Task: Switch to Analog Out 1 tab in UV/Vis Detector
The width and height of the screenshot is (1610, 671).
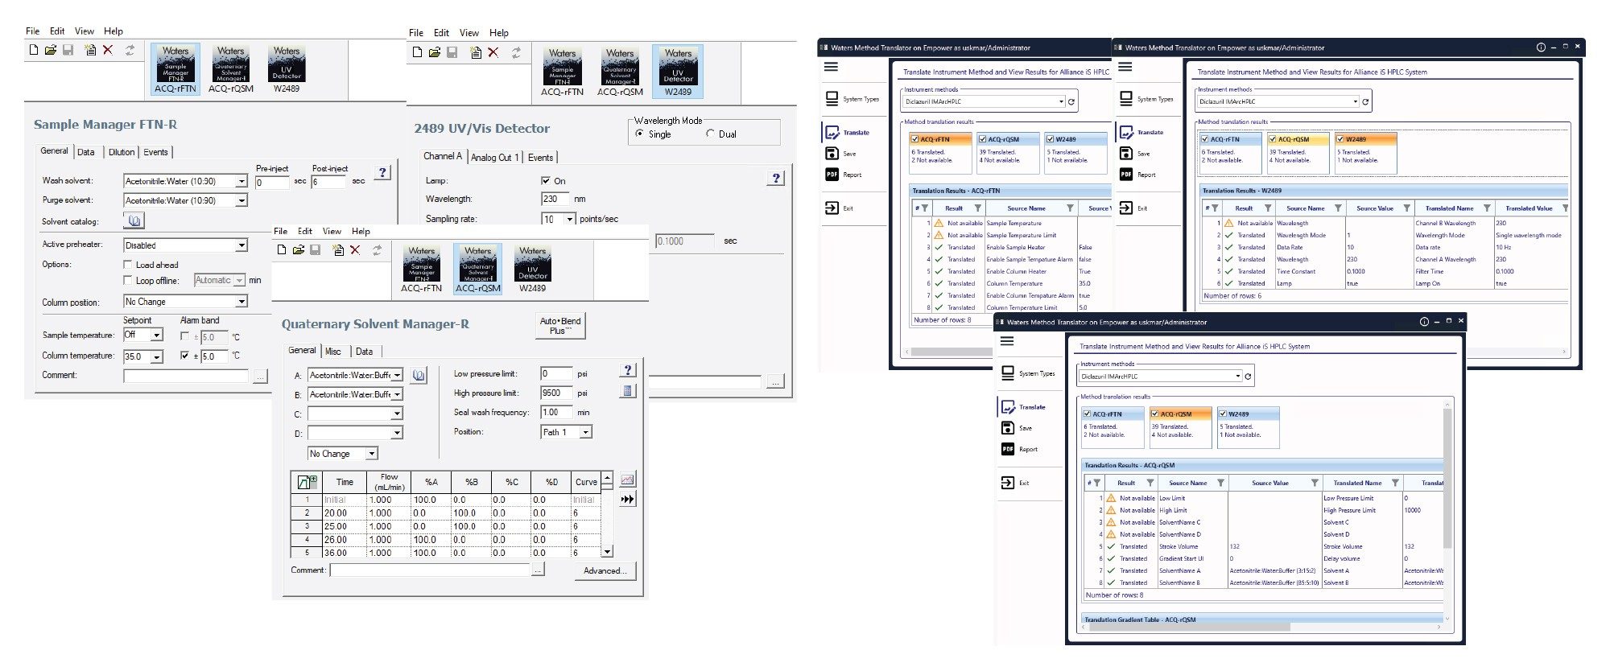Action: pyautogui.click(x=494, y=158)
